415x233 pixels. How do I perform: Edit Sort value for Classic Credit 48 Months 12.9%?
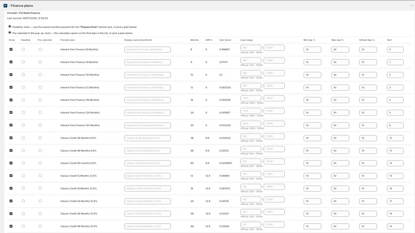click(395, 226)
